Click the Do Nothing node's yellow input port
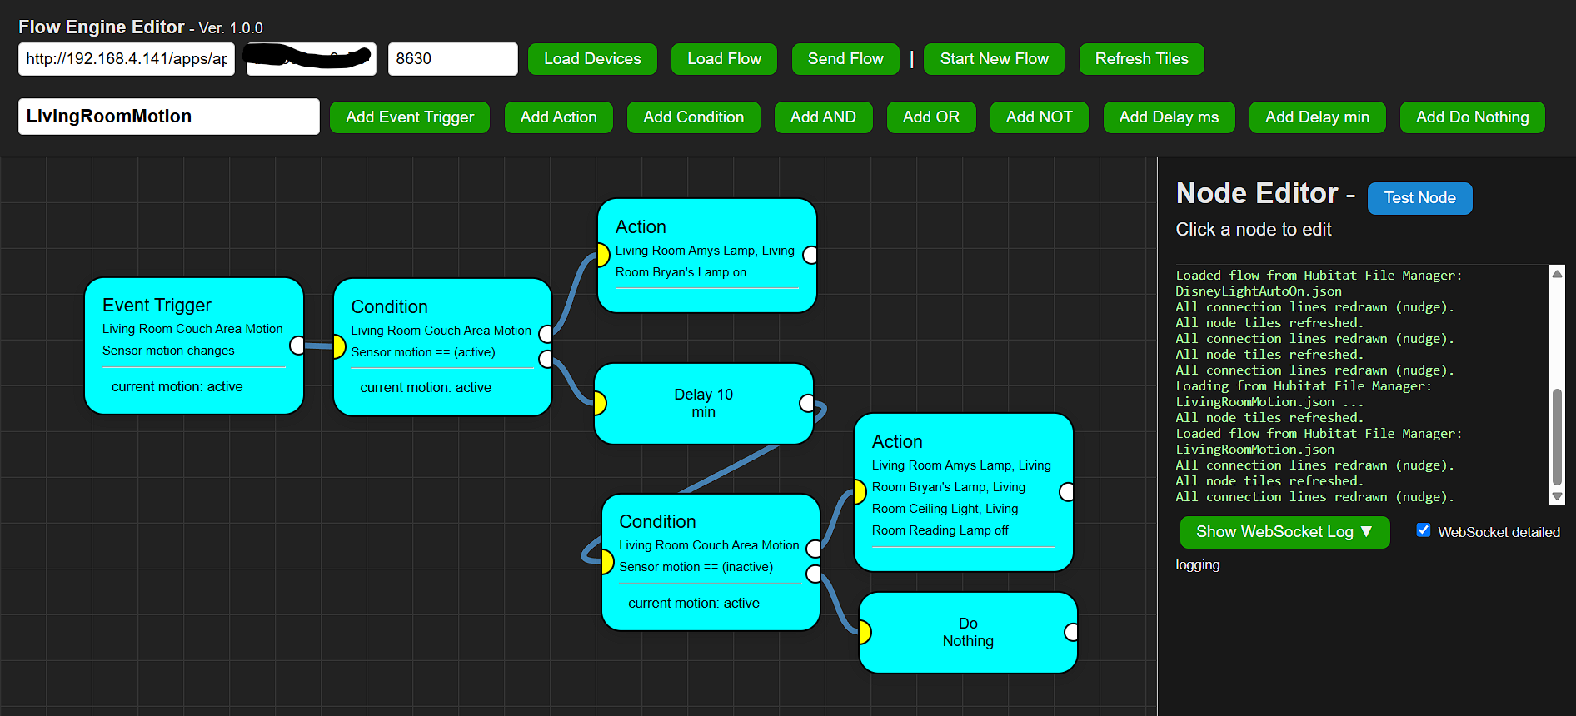Viewport: 1576px width, 716px height. tap(865, 633)
